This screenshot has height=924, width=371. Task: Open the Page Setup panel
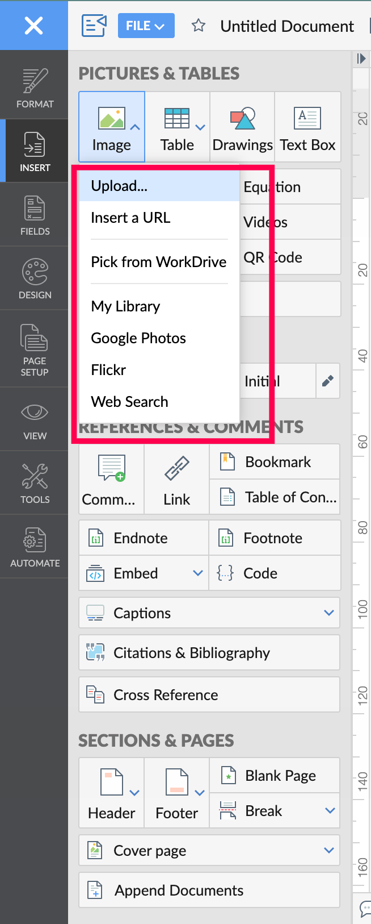[35, 349]
